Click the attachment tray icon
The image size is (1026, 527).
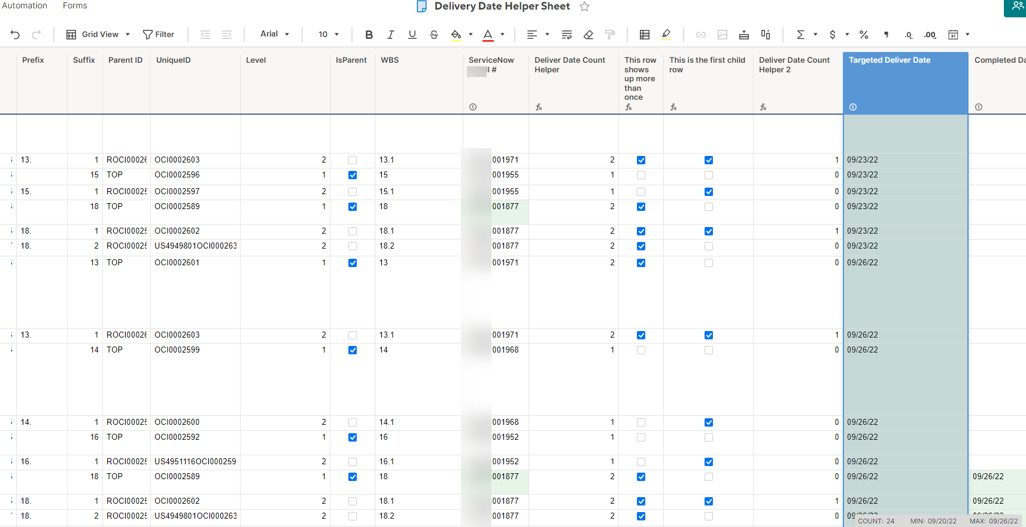pos(744,35)
